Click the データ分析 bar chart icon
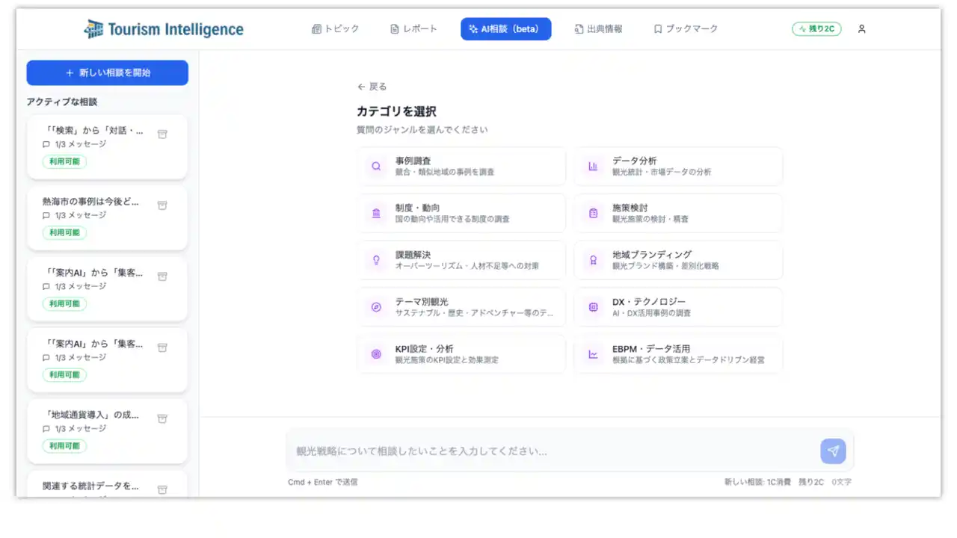957x538 pixels. 593,166
